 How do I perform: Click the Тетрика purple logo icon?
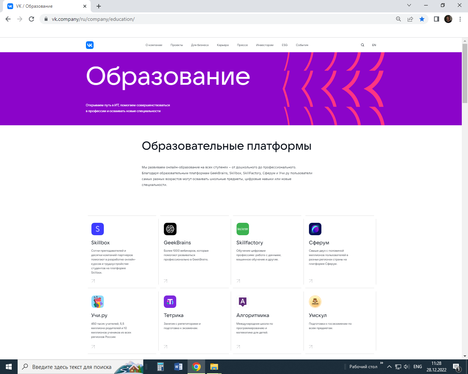tap(170, 302)
